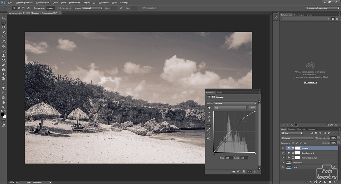Pick the Move tool at toolbar top
Image resolution: width=341 pixels, height=184 pixels.
pyautogui.click(x=4, y=18)
